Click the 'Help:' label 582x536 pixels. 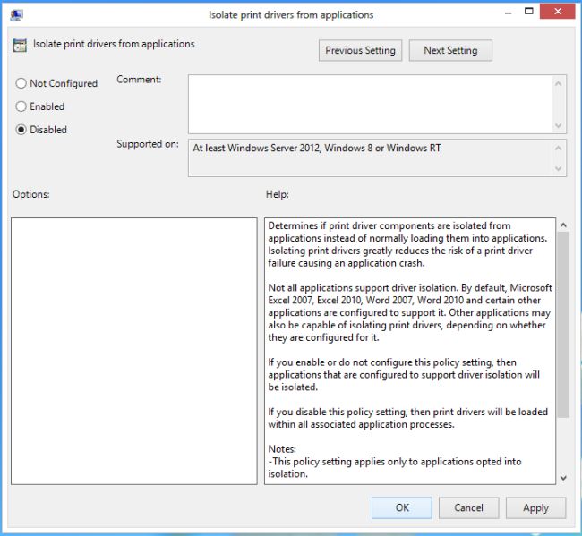[x=278, y=194]
